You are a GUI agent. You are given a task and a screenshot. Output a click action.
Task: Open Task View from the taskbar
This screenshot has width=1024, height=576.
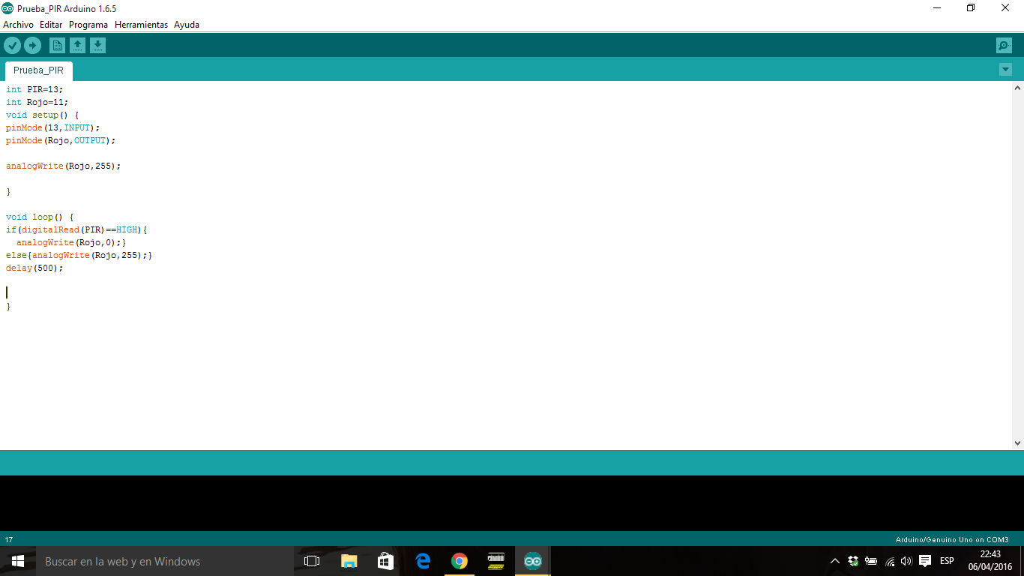point(312,561)
